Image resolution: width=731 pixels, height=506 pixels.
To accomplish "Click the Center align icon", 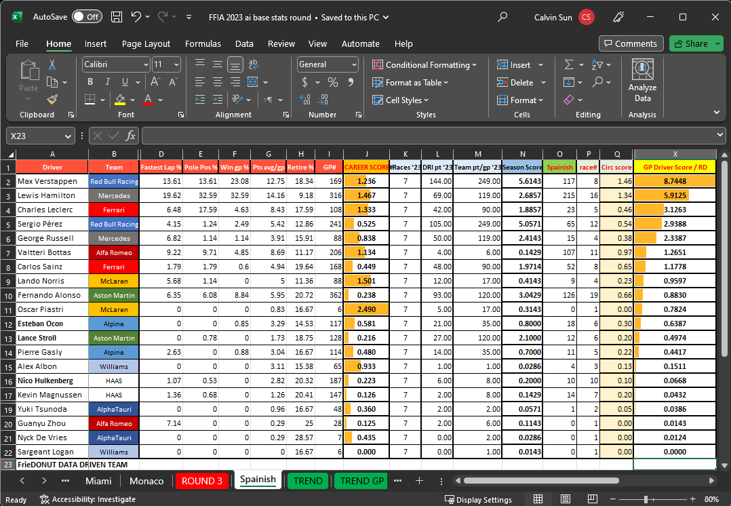I will pos(217,82).
